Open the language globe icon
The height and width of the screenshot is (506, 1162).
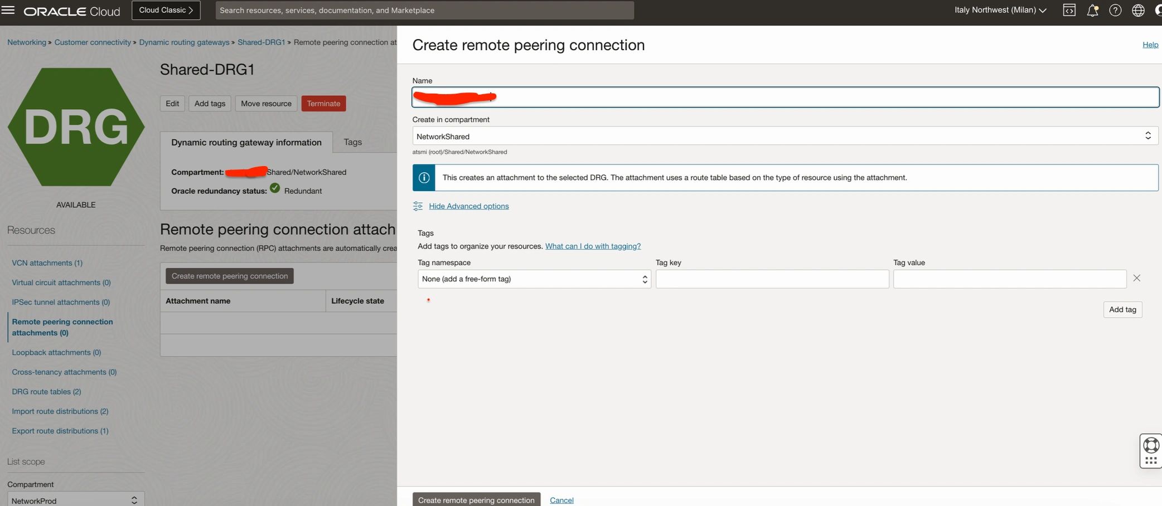(1138, 9)
